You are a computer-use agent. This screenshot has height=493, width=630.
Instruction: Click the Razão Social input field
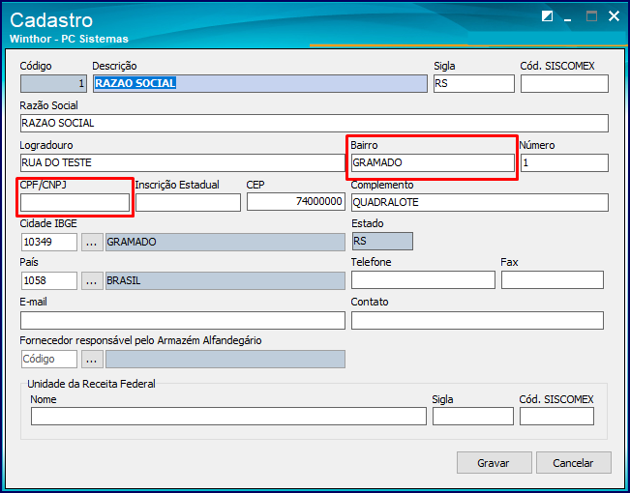tap(315, 123)
